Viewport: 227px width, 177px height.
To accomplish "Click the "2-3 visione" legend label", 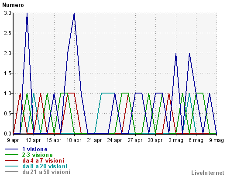I will coord(37,155).
